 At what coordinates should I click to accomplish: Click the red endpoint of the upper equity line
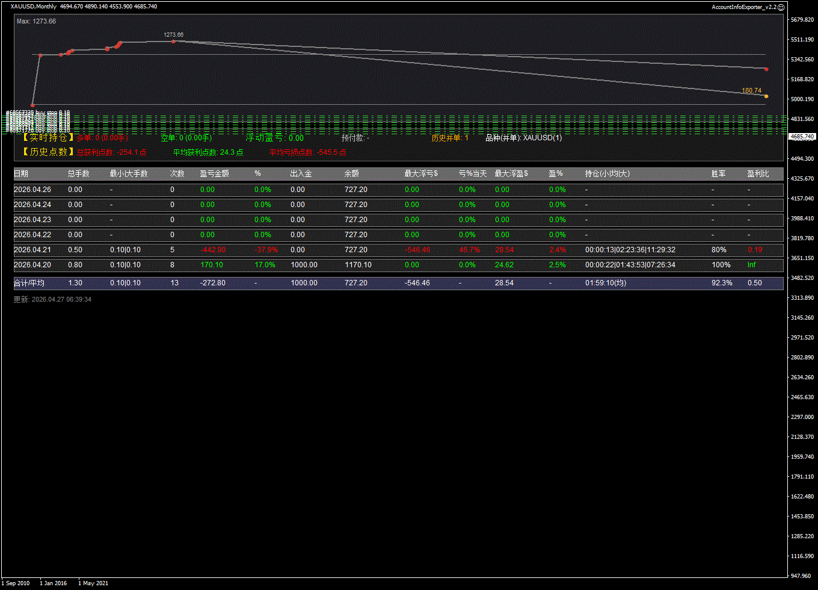tap(766, 69)
